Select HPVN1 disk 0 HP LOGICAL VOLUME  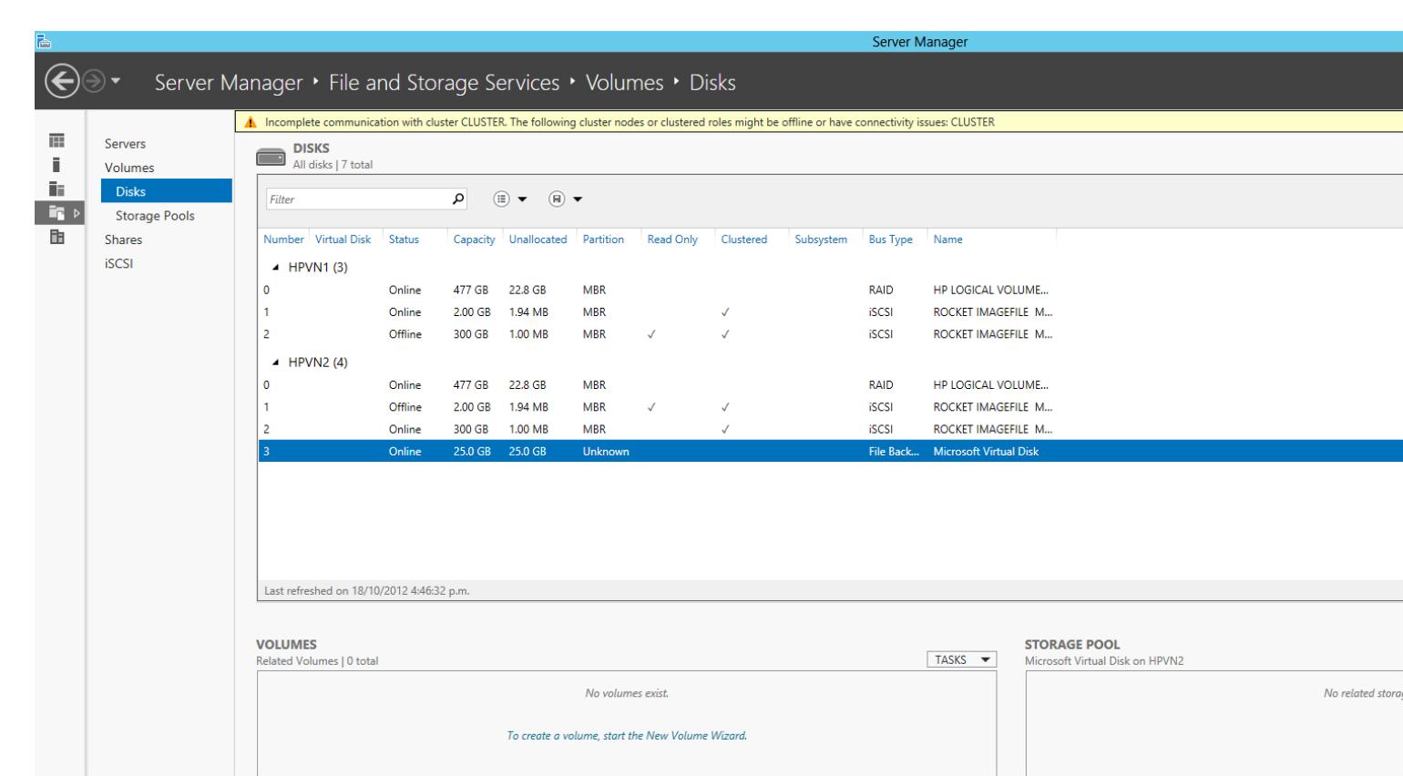[830, 291]
